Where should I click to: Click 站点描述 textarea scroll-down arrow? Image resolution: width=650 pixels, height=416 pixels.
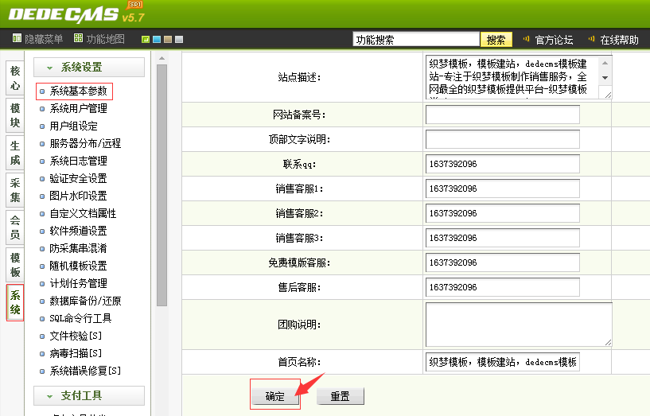[605, 78]
